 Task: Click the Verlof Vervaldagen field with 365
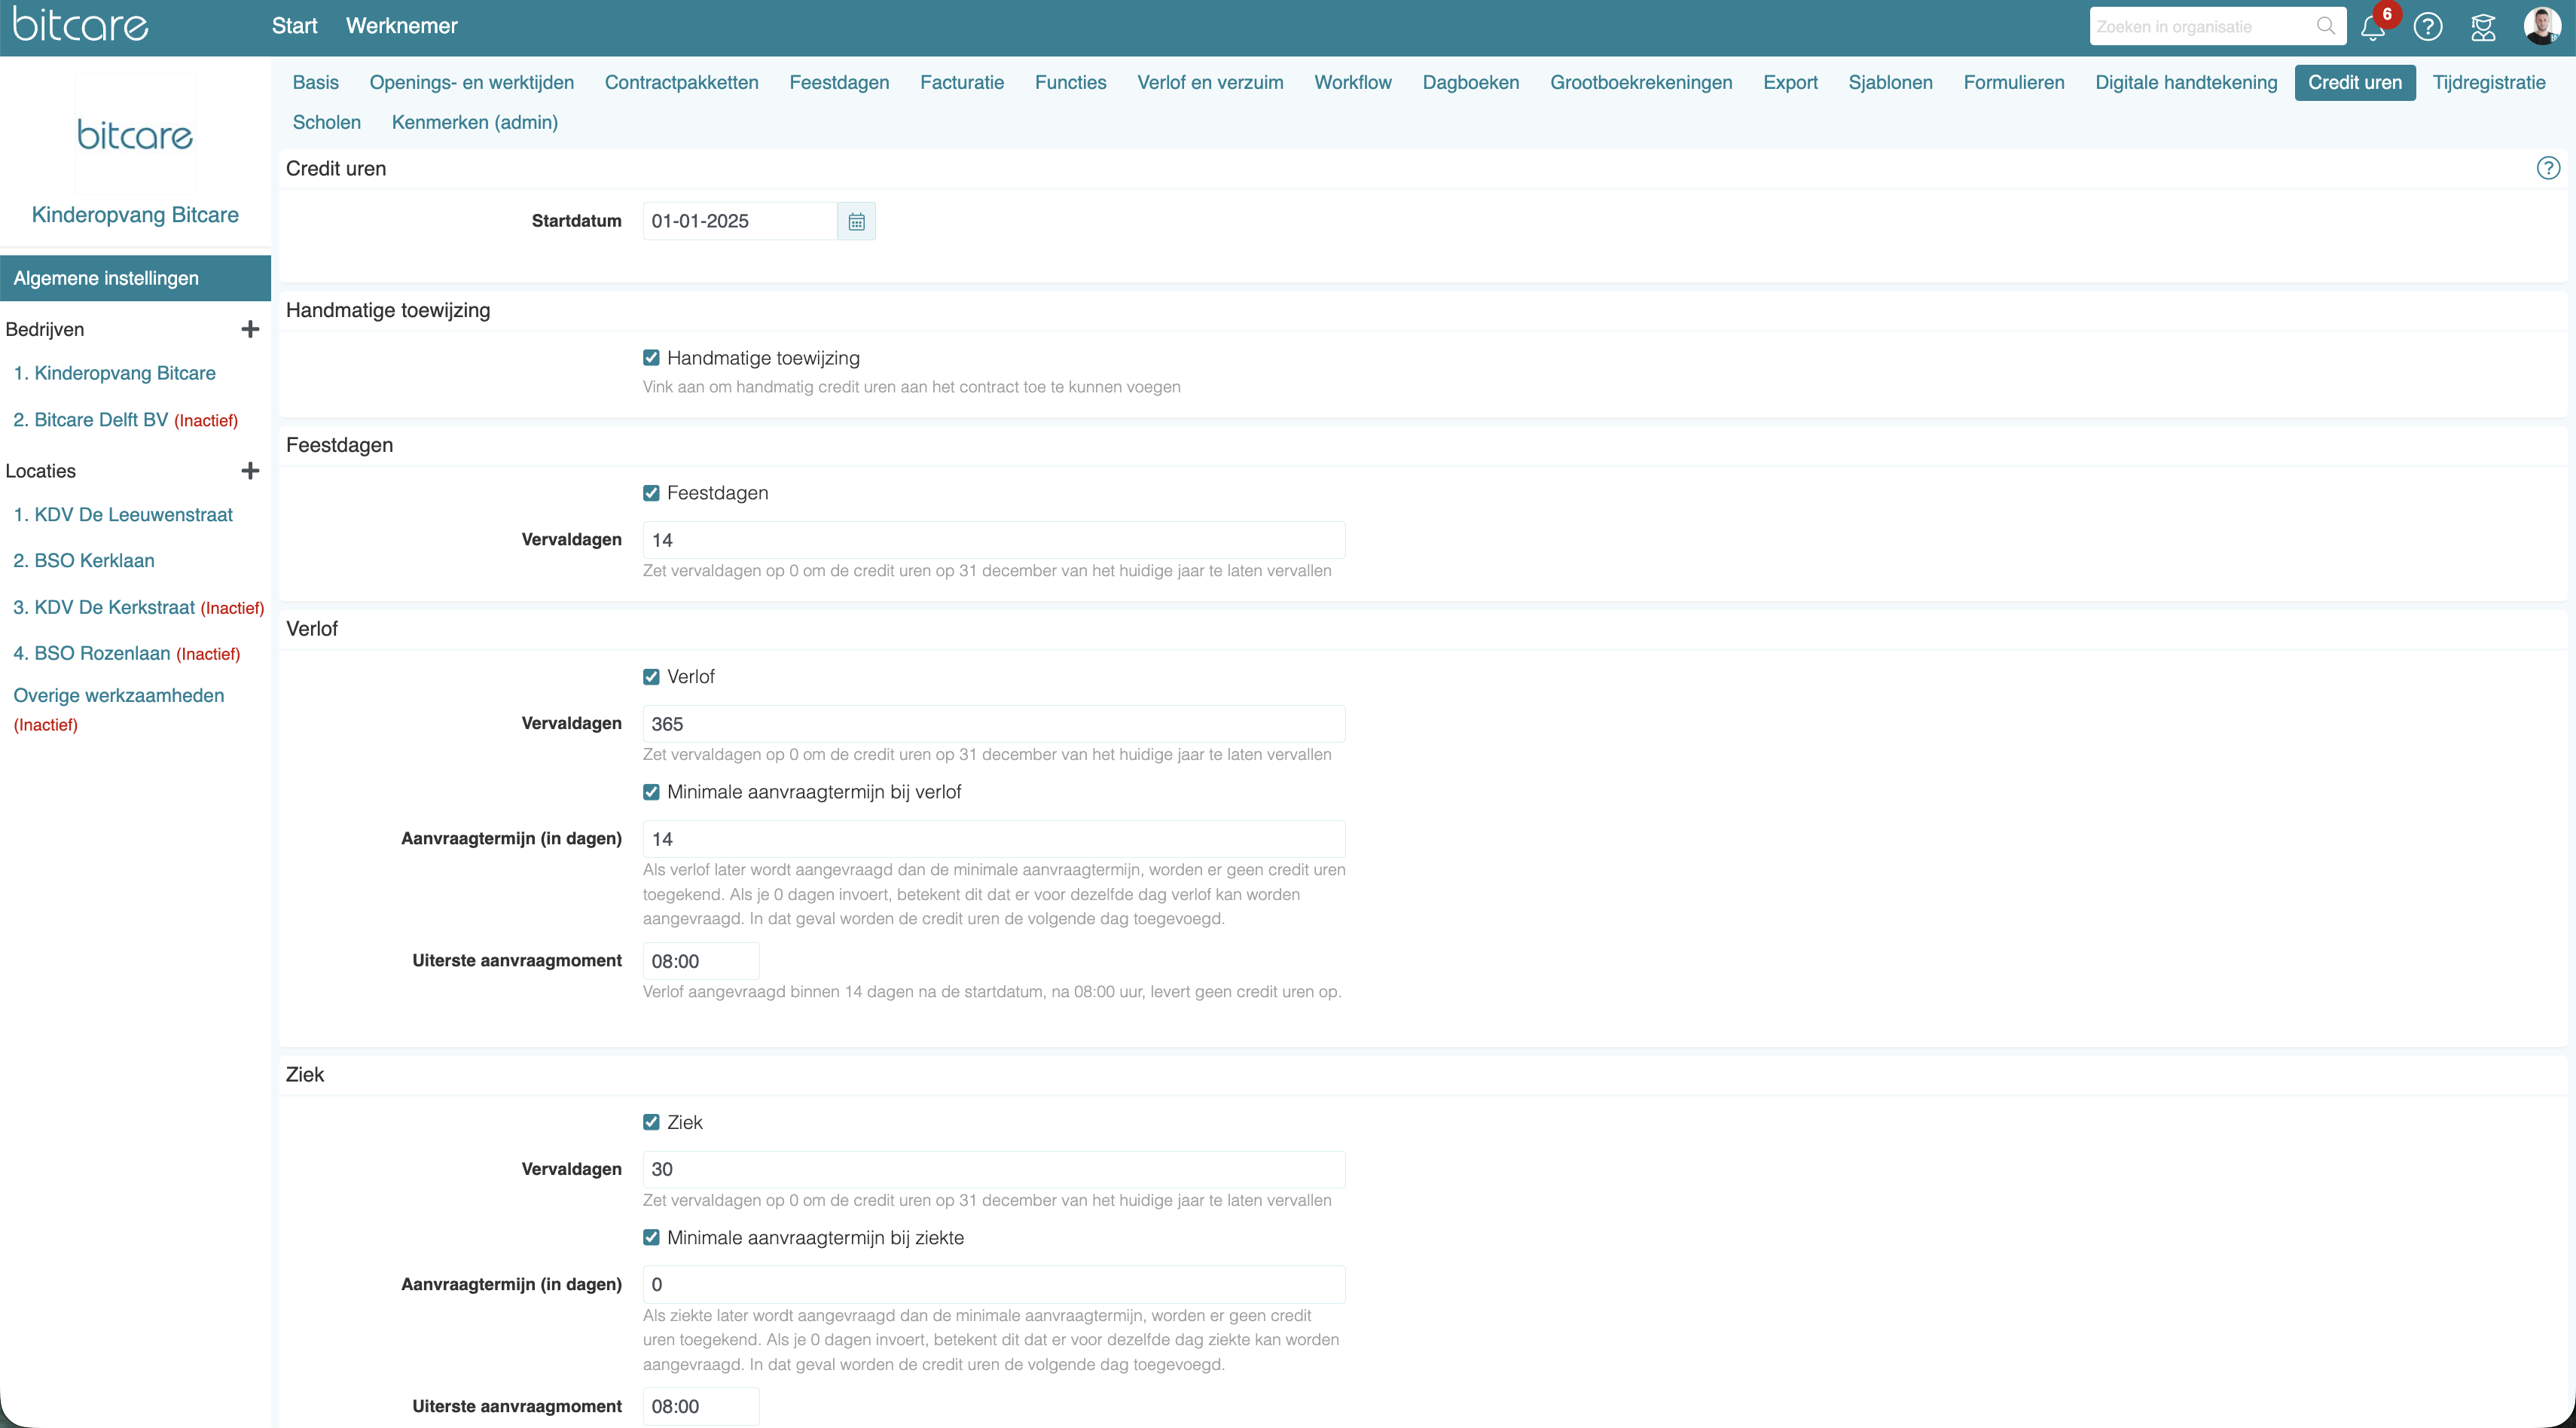point(993,723)
